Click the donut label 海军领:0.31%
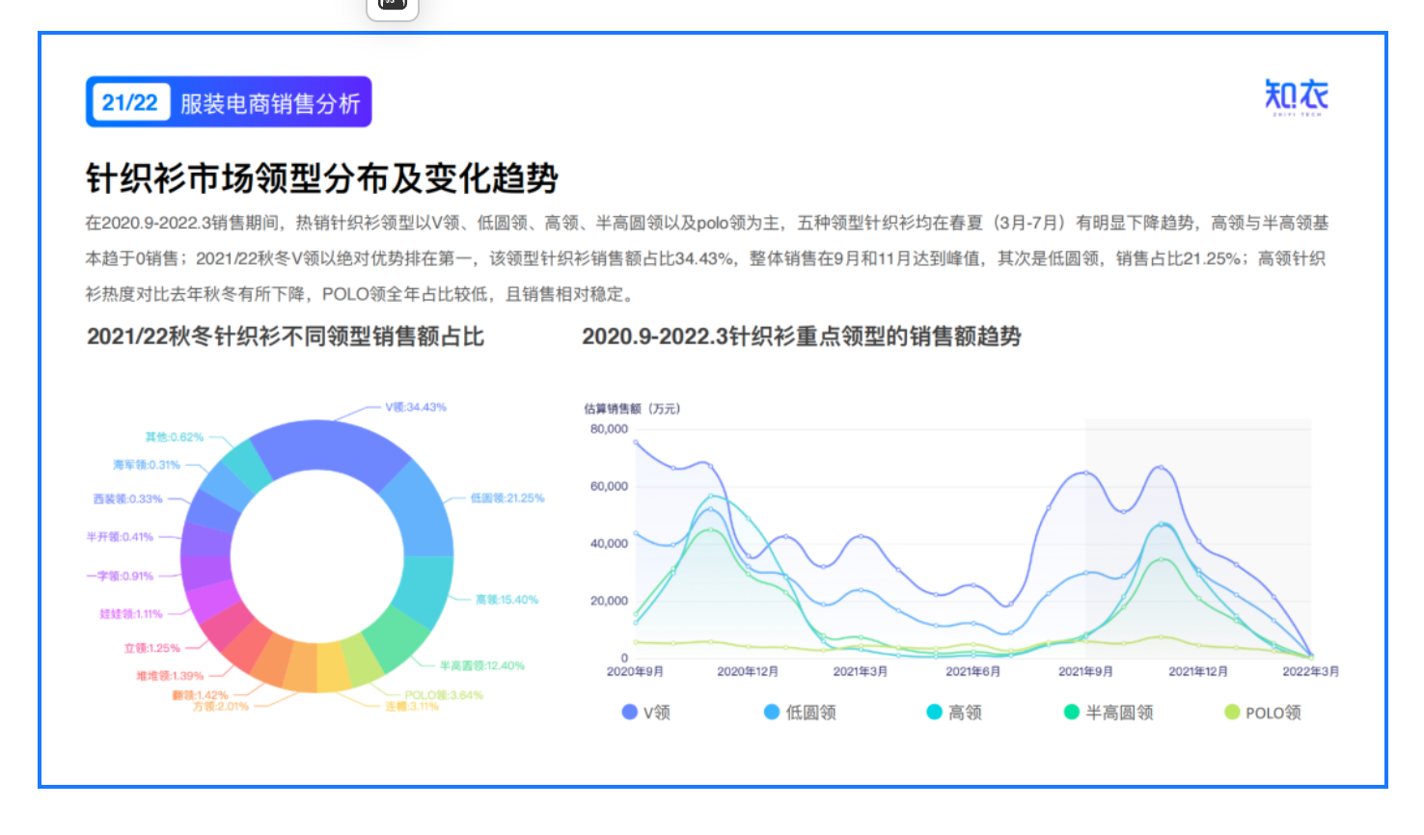The height and width of the screenshot is (835, 1424). coord(147,465)
